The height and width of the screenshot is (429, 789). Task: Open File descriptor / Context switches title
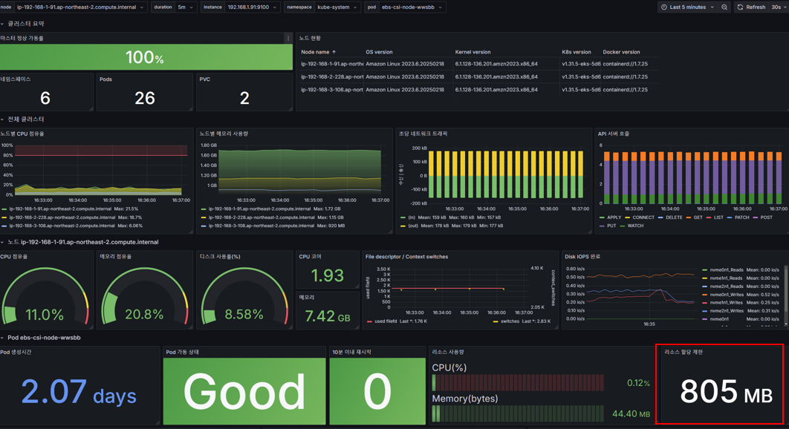click(406, 257)
